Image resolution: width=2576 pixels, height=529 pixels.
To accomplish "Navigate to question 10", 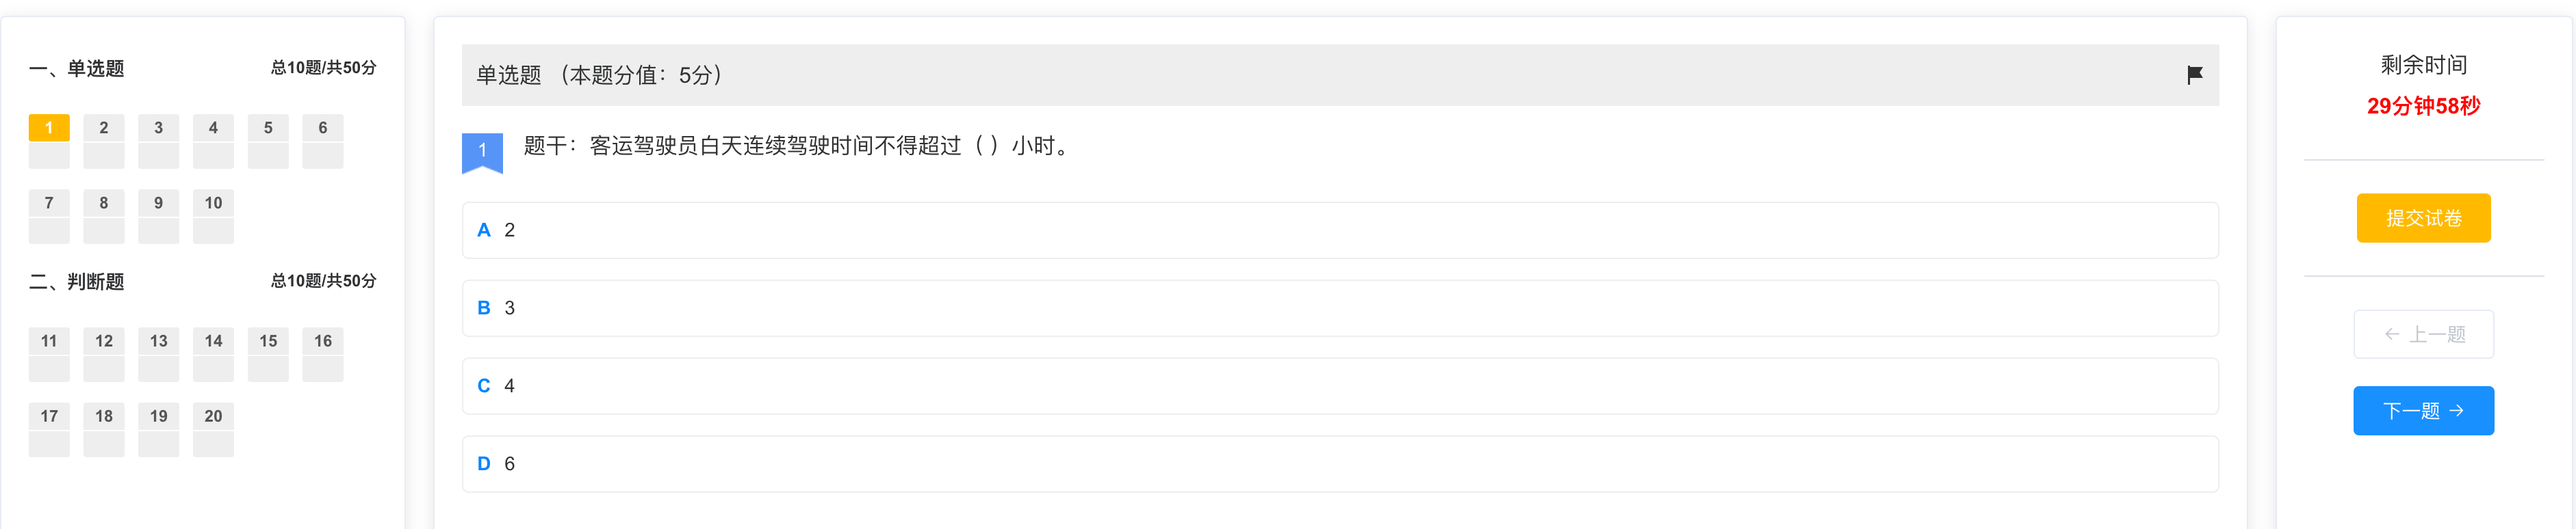I will pyautogui.click(x=213, y=217).
